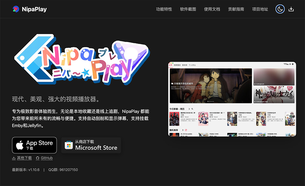305x186 pixels.
Task: Click the App Store 下载 button
Action: coord(34,145)
